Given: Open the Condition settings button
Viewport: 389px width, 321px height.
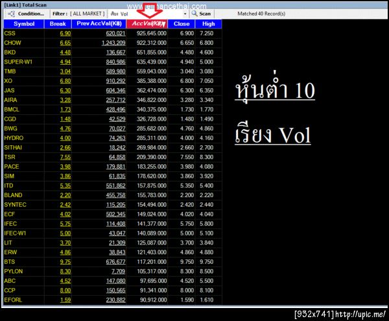Looking at the screenshot, I should [x=26, y=14].
